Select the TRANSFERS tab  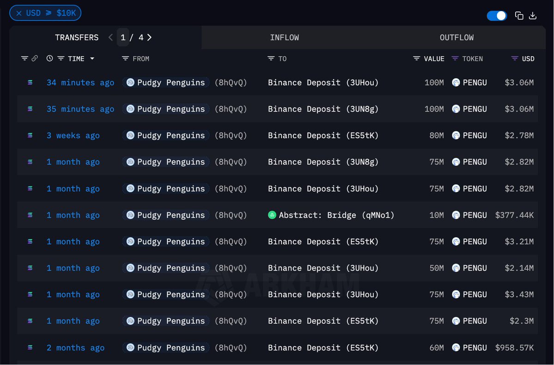click(x=77, y=37)
